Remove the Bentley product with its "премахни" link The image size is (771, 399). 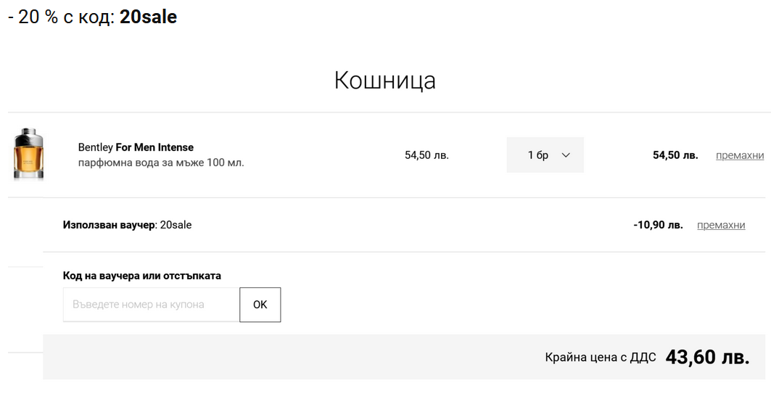739,155
